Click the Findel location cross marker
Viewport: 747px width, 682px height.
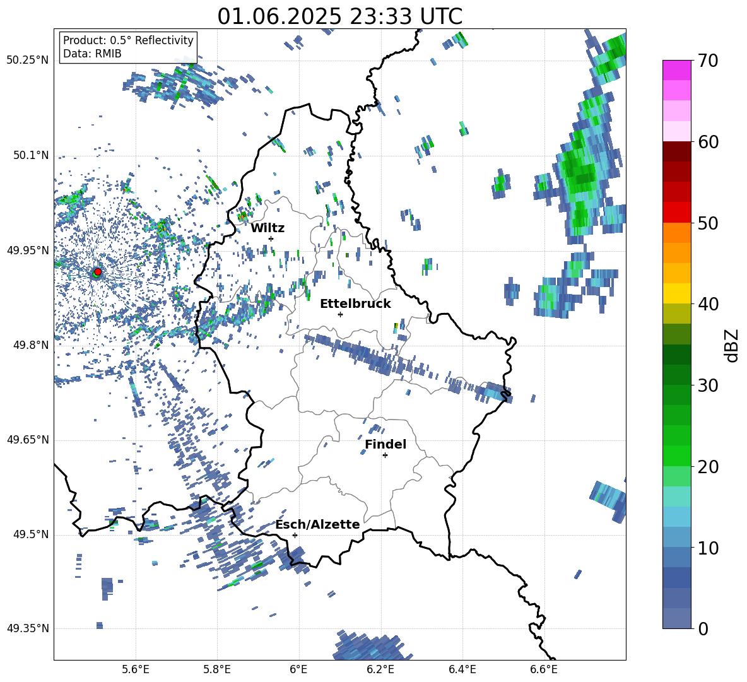click(385, 456)
